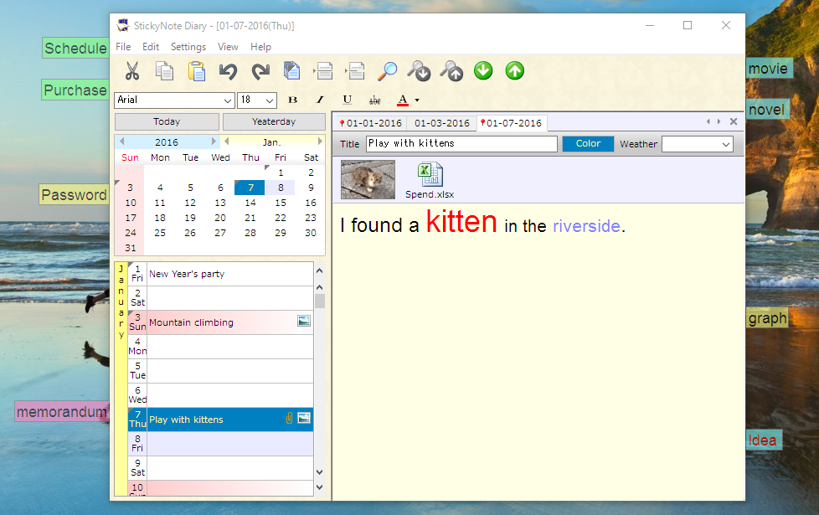
Task: Open the kitten photo thumbnail
Action: tap(368, 179)
